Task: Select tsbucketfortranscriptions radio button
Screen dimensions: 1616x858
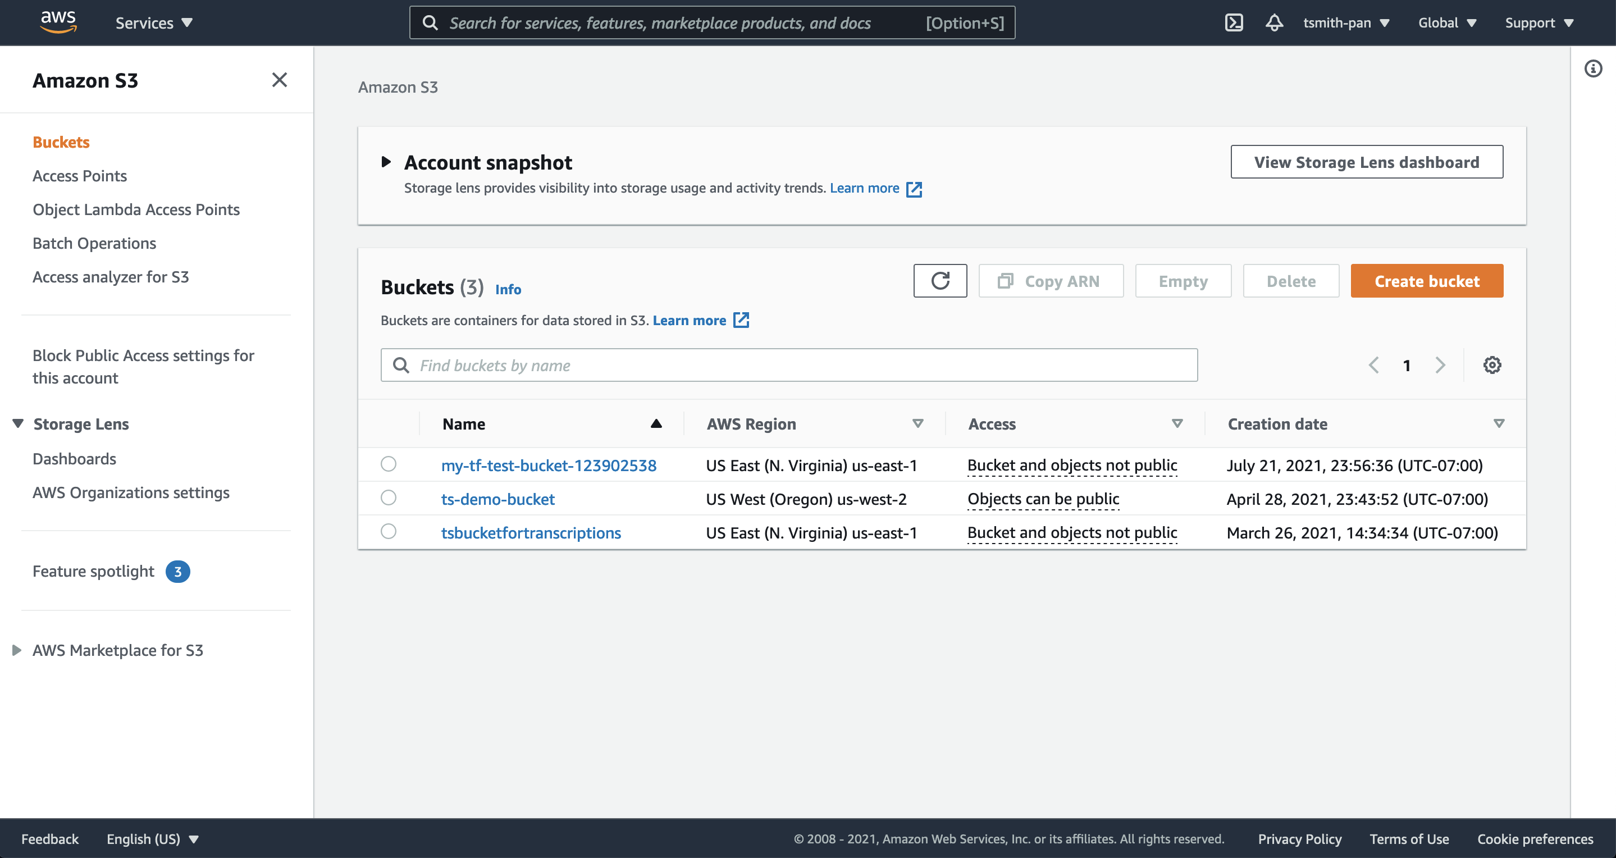Action: (x=389, y=532)
